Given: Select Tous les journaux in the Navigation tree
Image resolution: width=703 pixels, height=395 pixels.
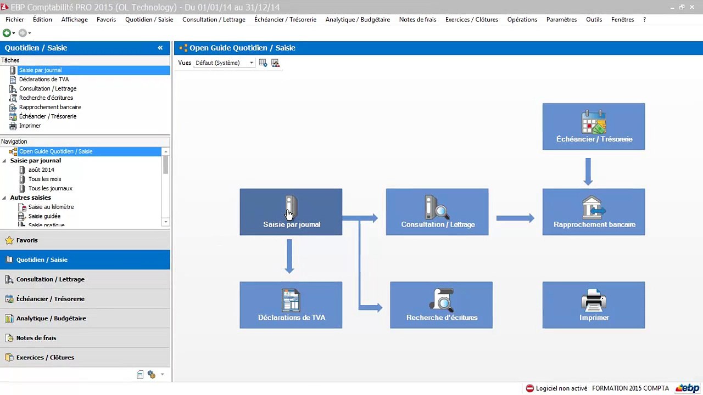Looking at the screenshot, I should (x=50, y=189).
